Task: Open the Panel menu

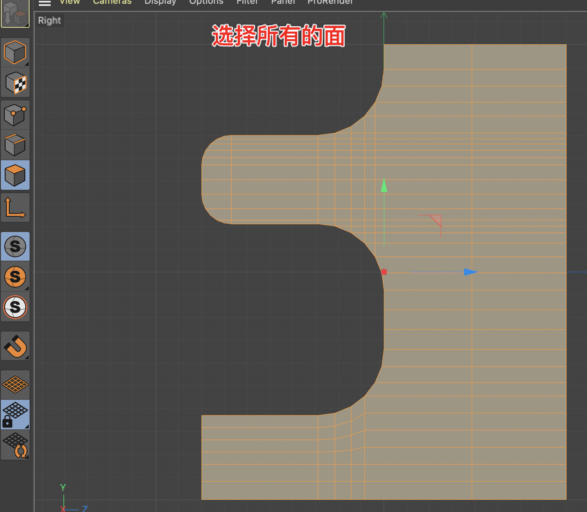Action: 283,2
